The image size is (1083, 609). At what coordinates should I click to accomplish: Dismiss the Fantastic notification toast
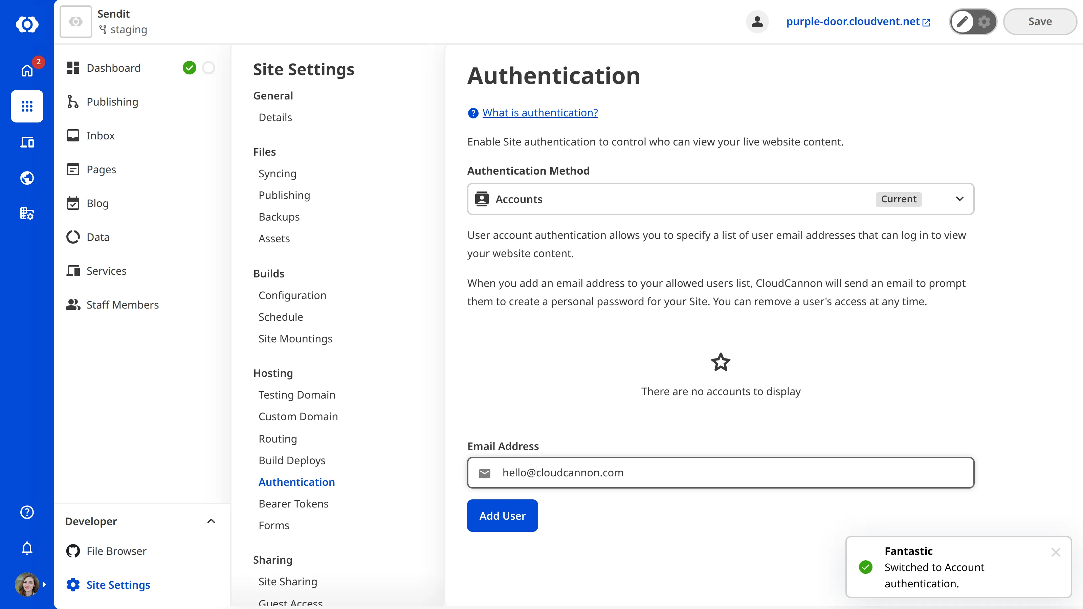(1056, 552)
